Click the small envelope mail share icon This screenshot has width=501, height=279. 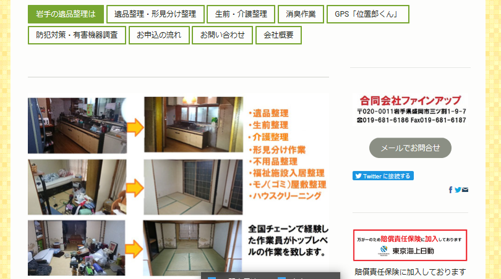465,190
